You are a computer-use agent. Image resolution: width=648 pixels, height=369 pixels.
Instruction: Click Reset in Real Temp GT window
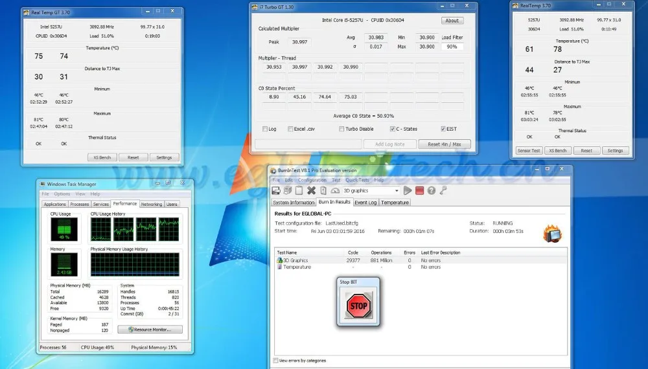tap(133, 157)
